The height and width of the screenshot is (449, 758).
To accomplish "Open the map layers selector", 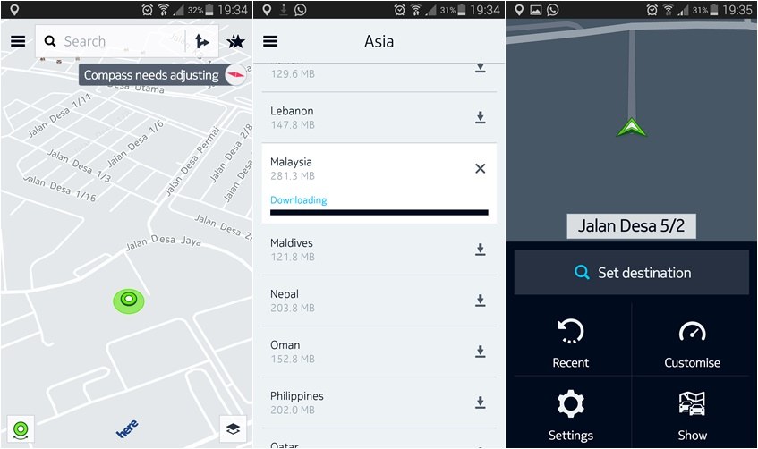I will coord(233,429).
